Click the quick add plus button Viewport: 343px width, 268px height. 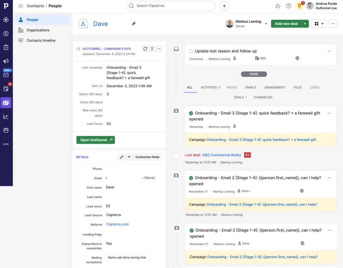tap(224, 6)
